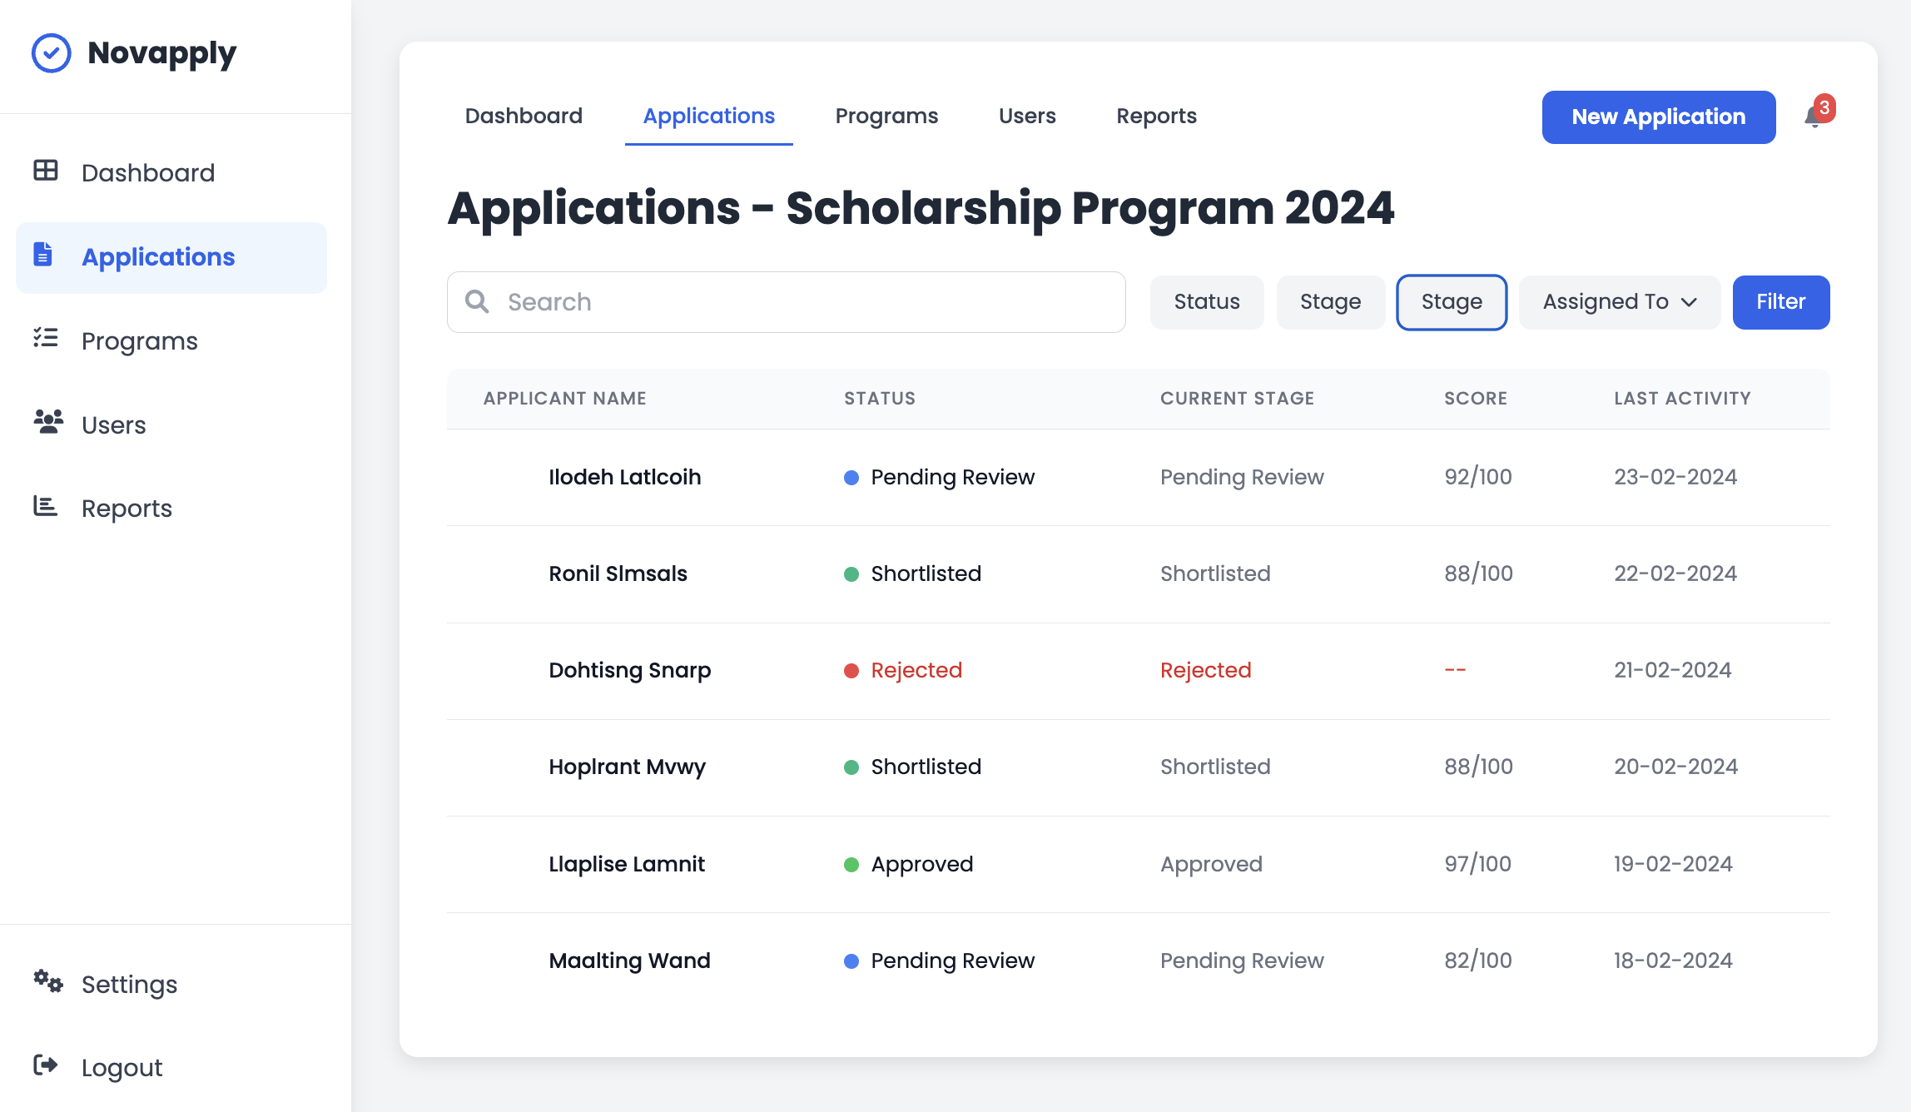Click the Users group icon in sidebar

pos(48,422)
